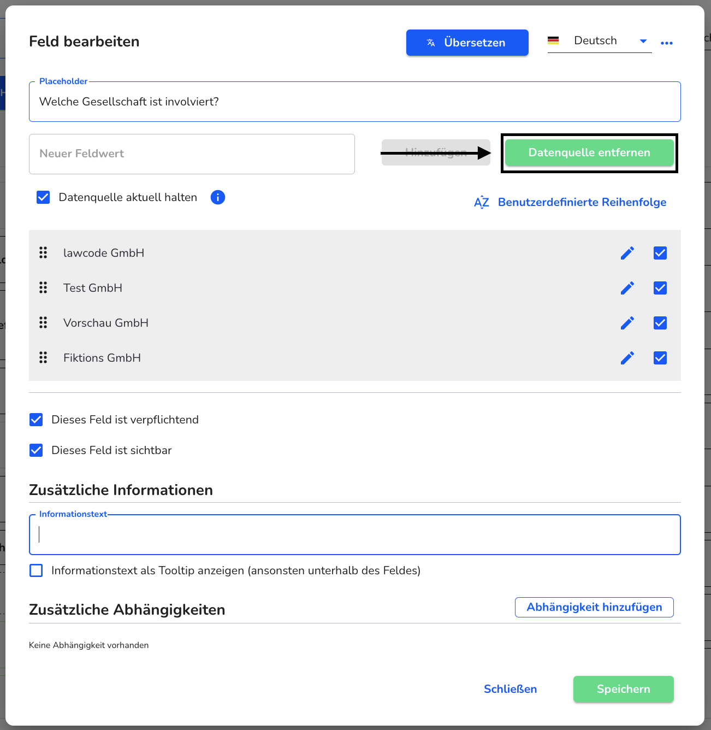This screenshot has height=730, width=711.
Task: Click the Speichern save button
Action: coord(624,689)
